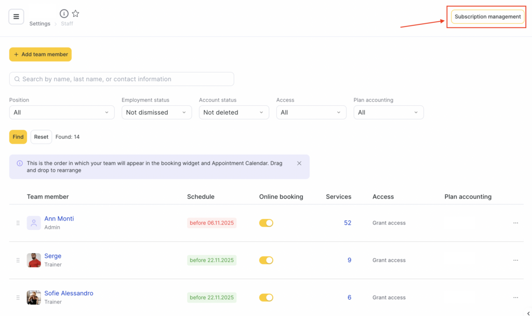
Task: Open more options for Serge
Action: pyautogui.click(x=515, y=260)
